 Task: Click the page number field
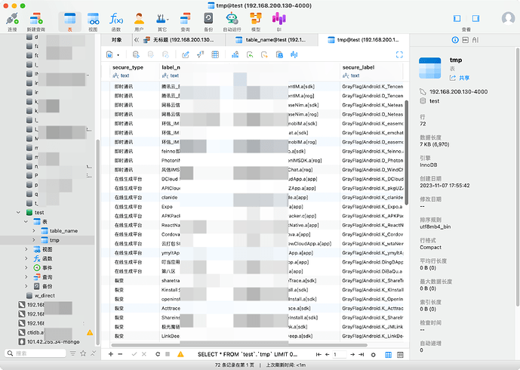pyautogui.click(x=340, y=354)
